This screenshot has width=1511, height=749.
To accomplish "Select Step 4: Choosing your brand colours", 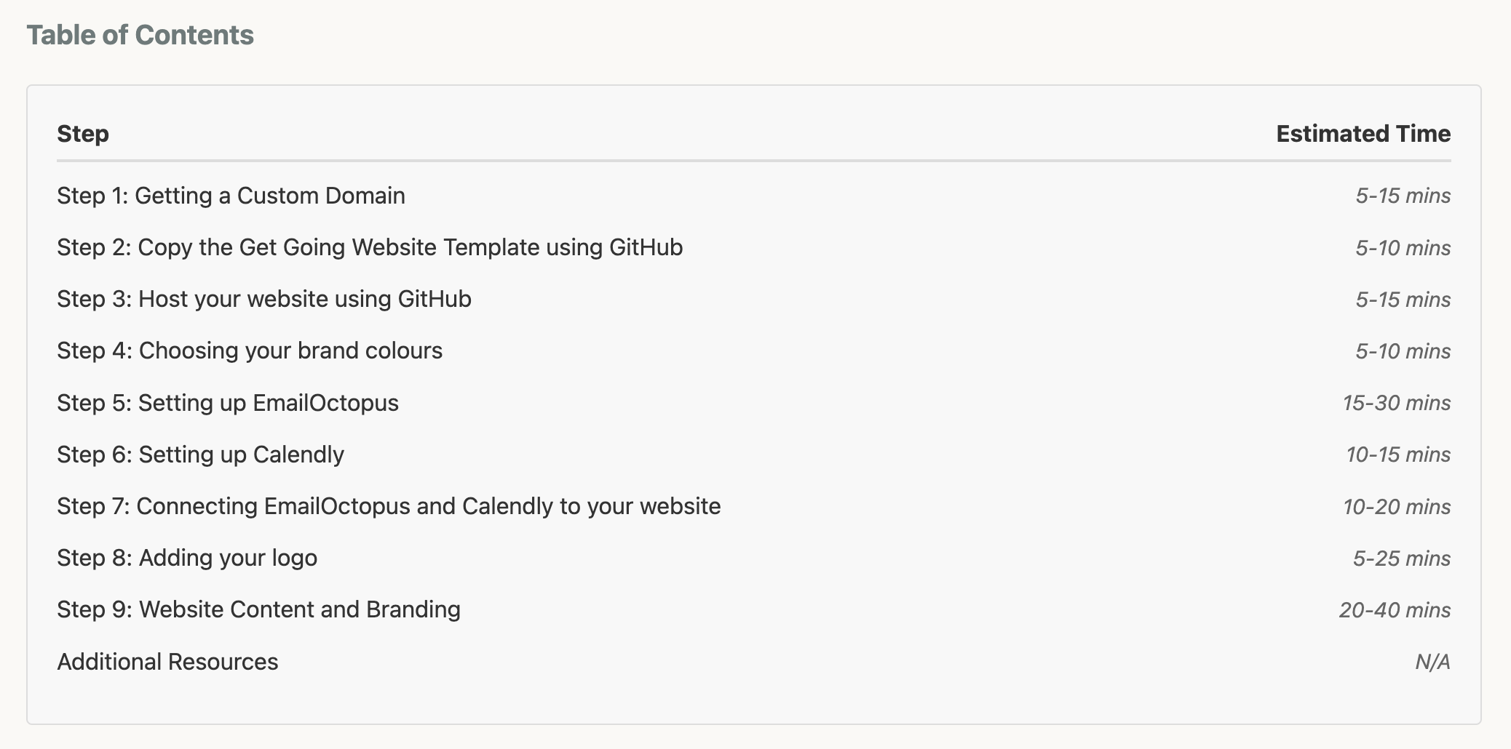I will tap(250, 351).
